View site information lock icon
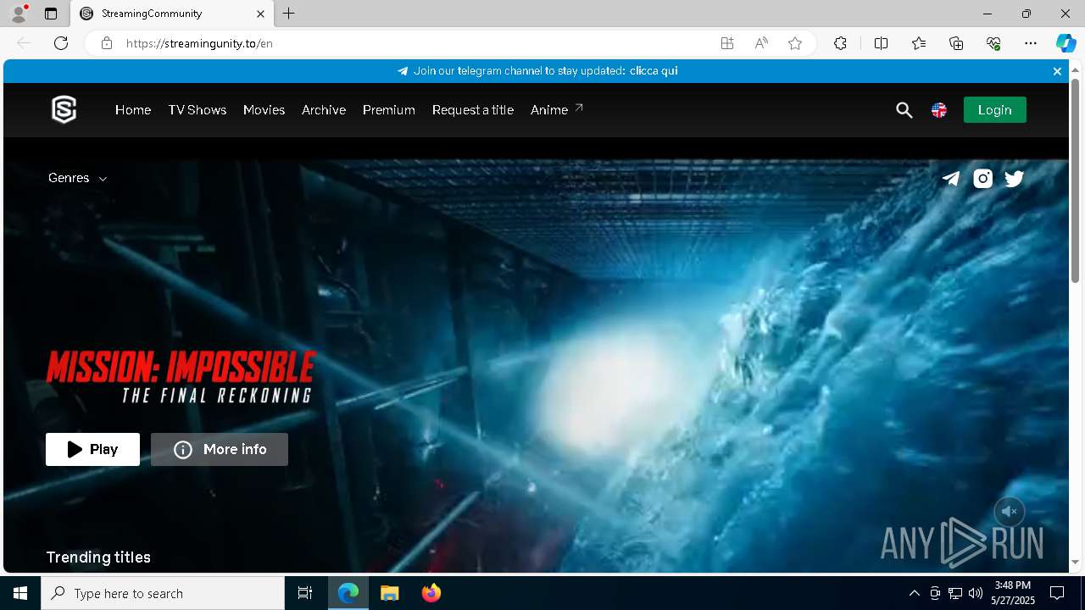Viewport: 1085px width, 610px height. pos(107,43)
